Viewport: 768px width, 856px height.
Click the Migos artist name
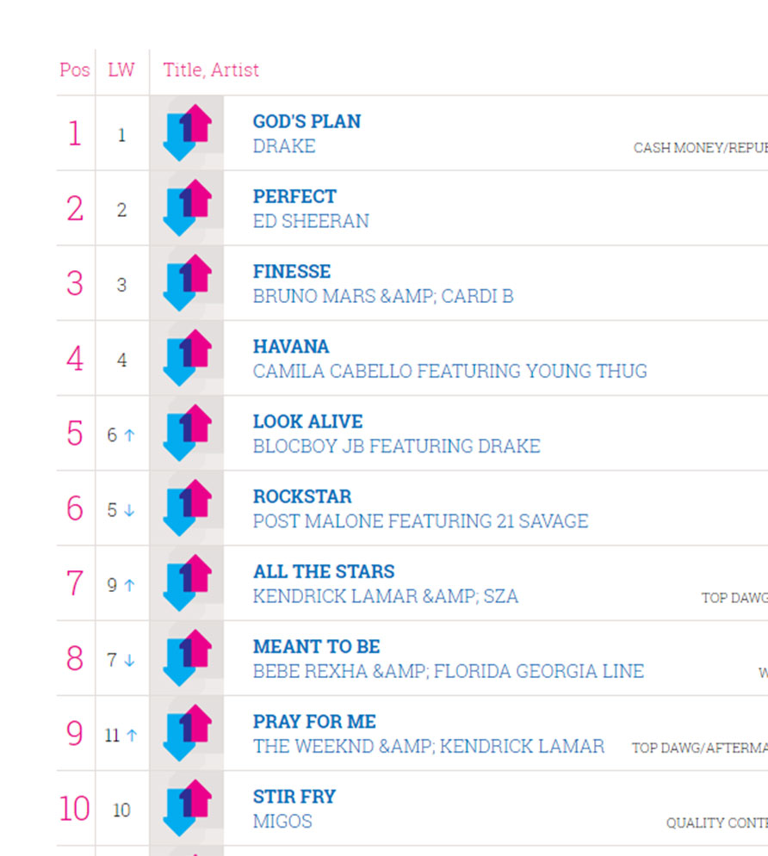coord(282,822)
